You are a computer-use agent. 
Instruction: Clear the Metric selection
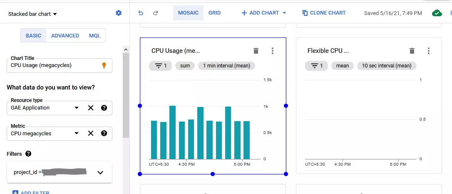coord(91,133)
